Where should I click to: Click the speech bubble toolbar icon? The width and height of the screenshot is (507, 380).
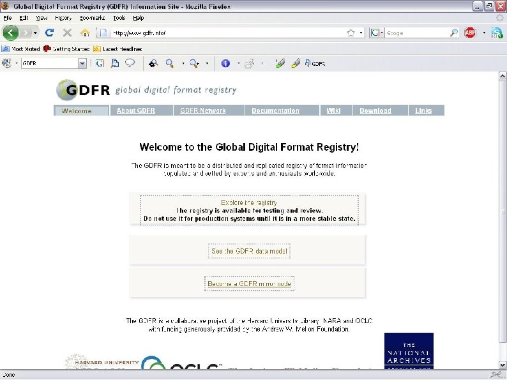click(130, 63)
